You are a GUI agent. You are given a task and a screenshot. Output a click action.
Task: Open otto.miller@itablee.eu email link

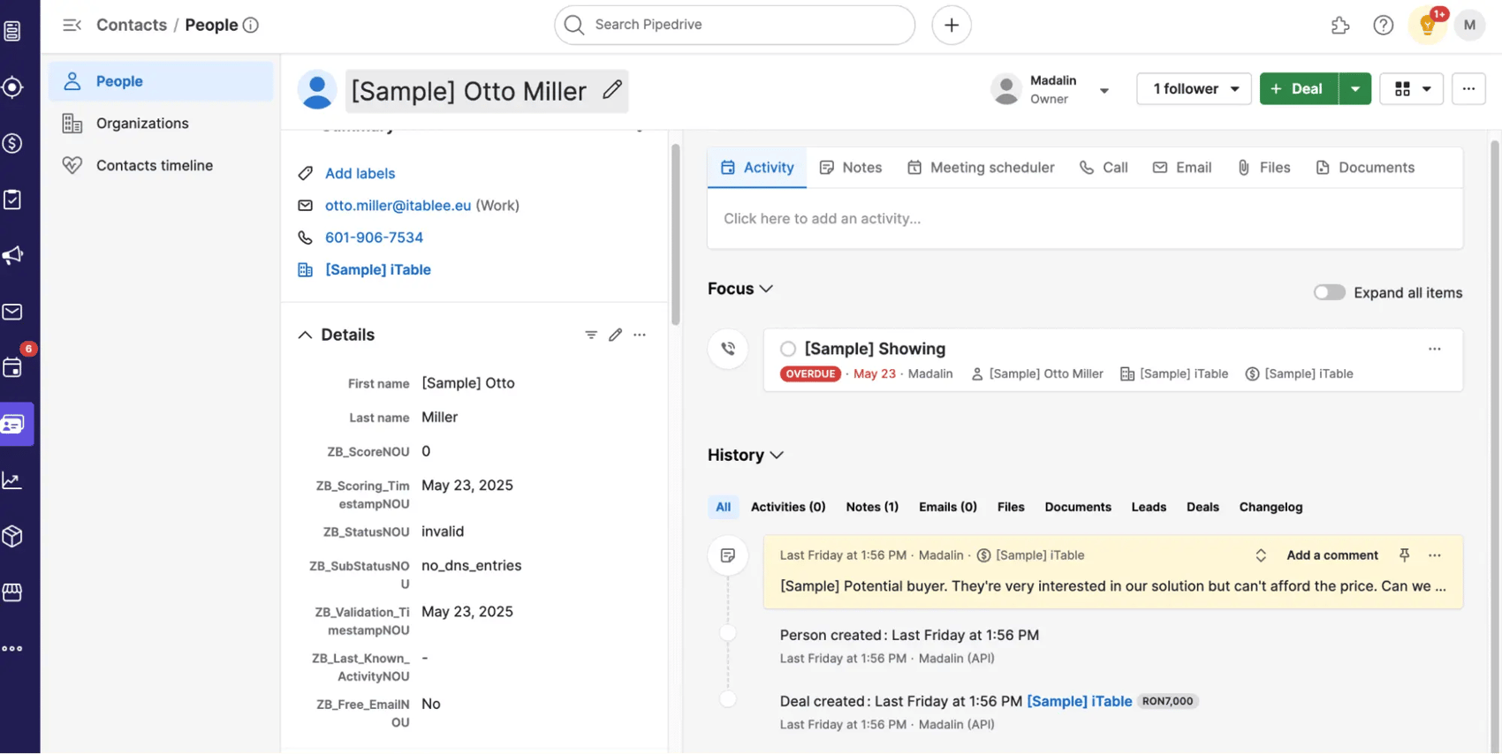[x=398, y=206]
